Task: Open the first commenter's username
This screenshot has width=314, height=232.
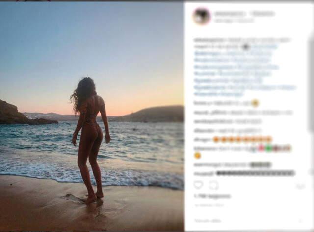Action: (x=203, y=103)
